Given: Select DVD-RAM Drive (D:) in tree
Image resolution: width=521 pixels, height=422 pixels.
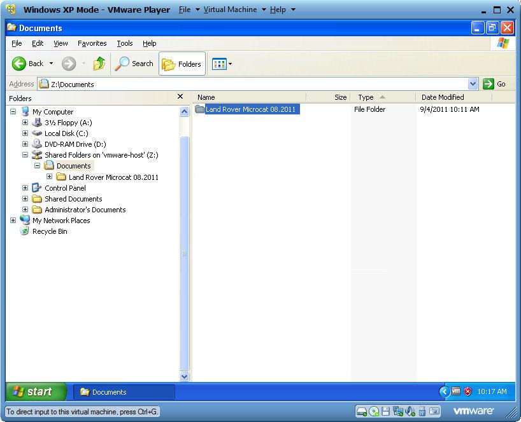Looking at the screenshot, I should (x=75, y=144).
